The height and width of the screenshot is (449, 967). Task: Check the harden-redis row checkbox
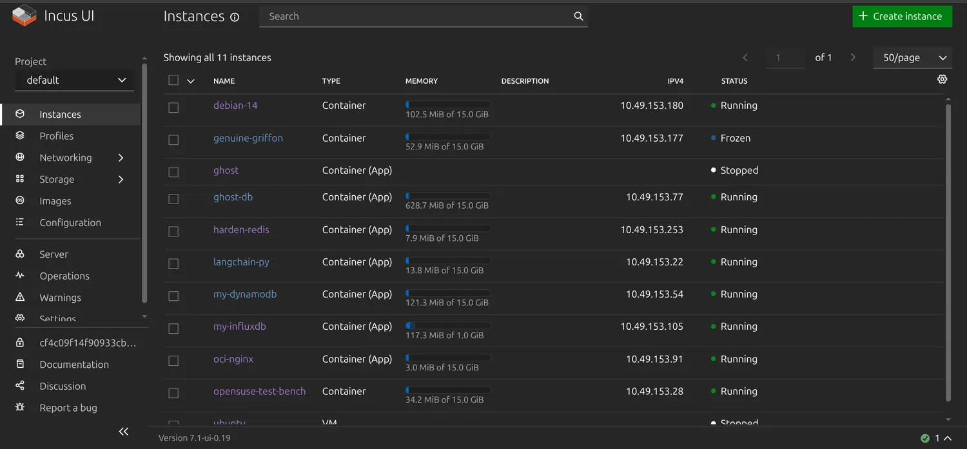pos(173,231)
